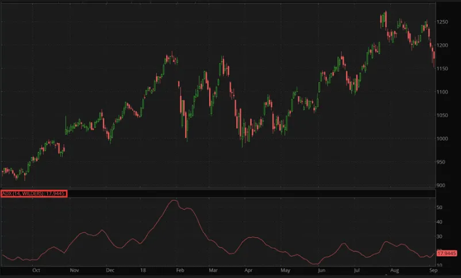Image resolution: width=461 pixels, height=278 pixels.
Task: Click the ADX 30 scale label
Action: click(x=439, y=237)
